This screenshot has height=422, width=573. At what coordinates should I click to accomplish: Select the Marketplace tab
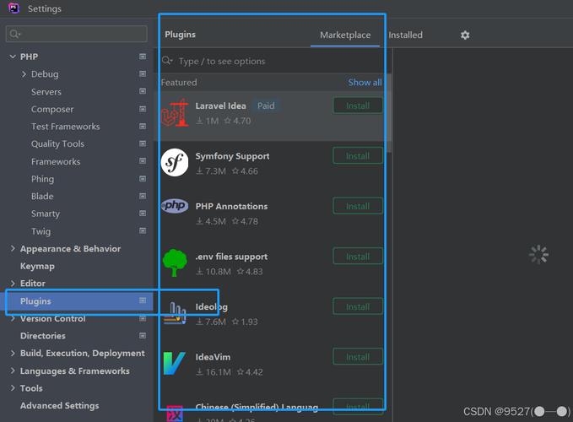point(345,35)
